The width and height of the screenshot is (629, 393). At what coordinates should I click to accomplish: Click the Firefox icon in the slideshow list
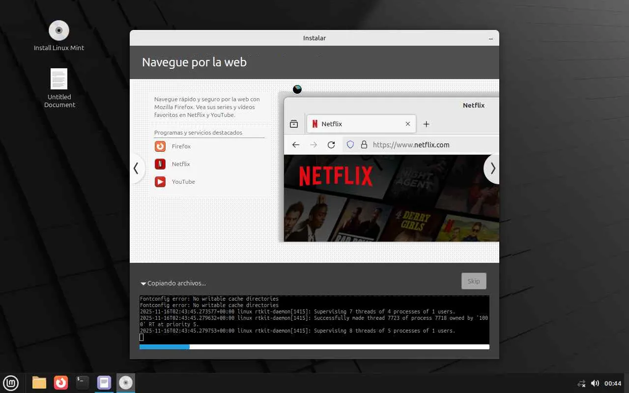tap(160, 146)
